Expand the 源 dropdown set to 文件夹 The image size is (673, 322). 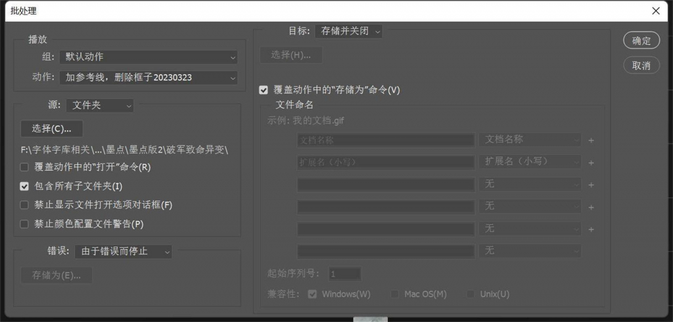(x=100, y=105)
